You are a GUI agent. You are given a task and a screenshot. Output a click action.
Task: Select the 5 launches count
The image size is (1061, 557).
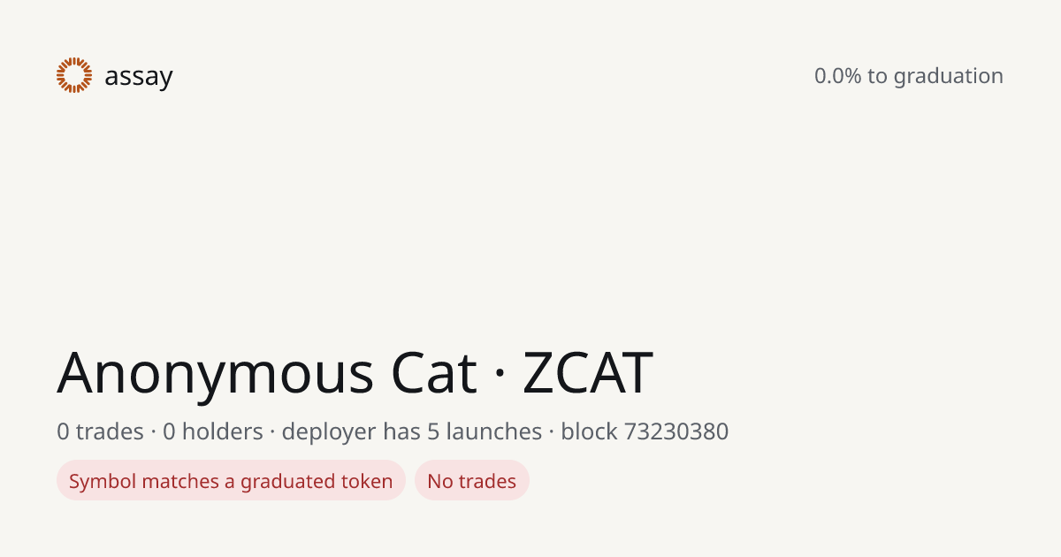(x=485, y=431)
